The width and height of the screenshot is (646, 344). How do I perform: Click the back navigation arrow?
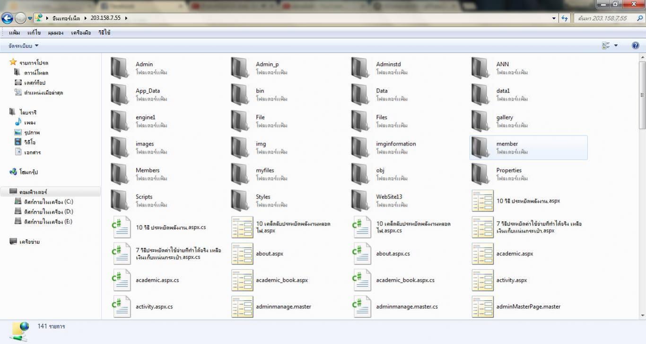coord(8,18)
